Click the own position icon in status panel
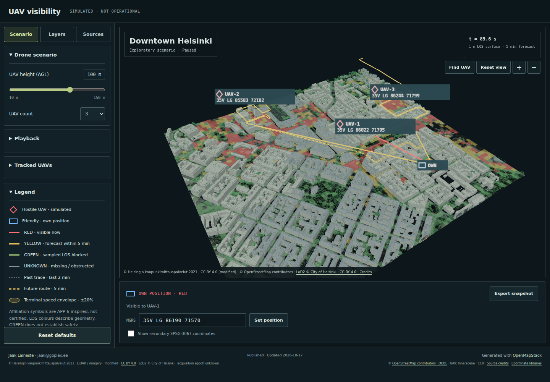Image resolution: width=550 pixels, height=382 pixels. pyautogui.click(x=131, y=294)
